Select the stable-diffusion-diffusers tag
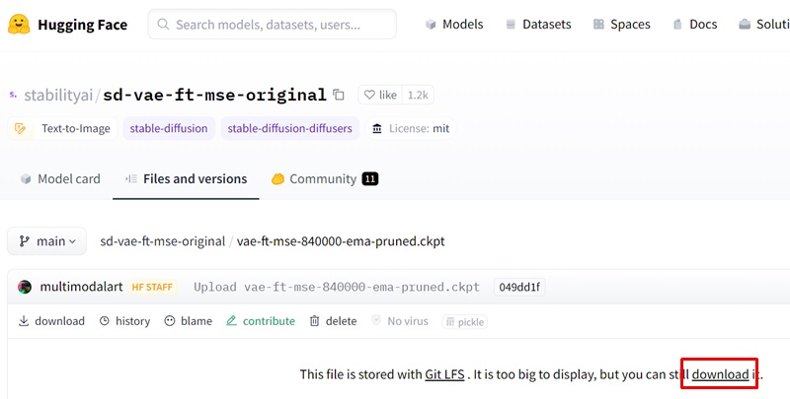This screenshot has width=790, height=399. (289, 129)
